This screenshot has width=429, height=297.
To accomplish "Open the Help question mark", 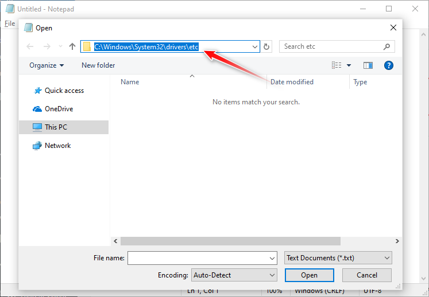I will (388, 65).
